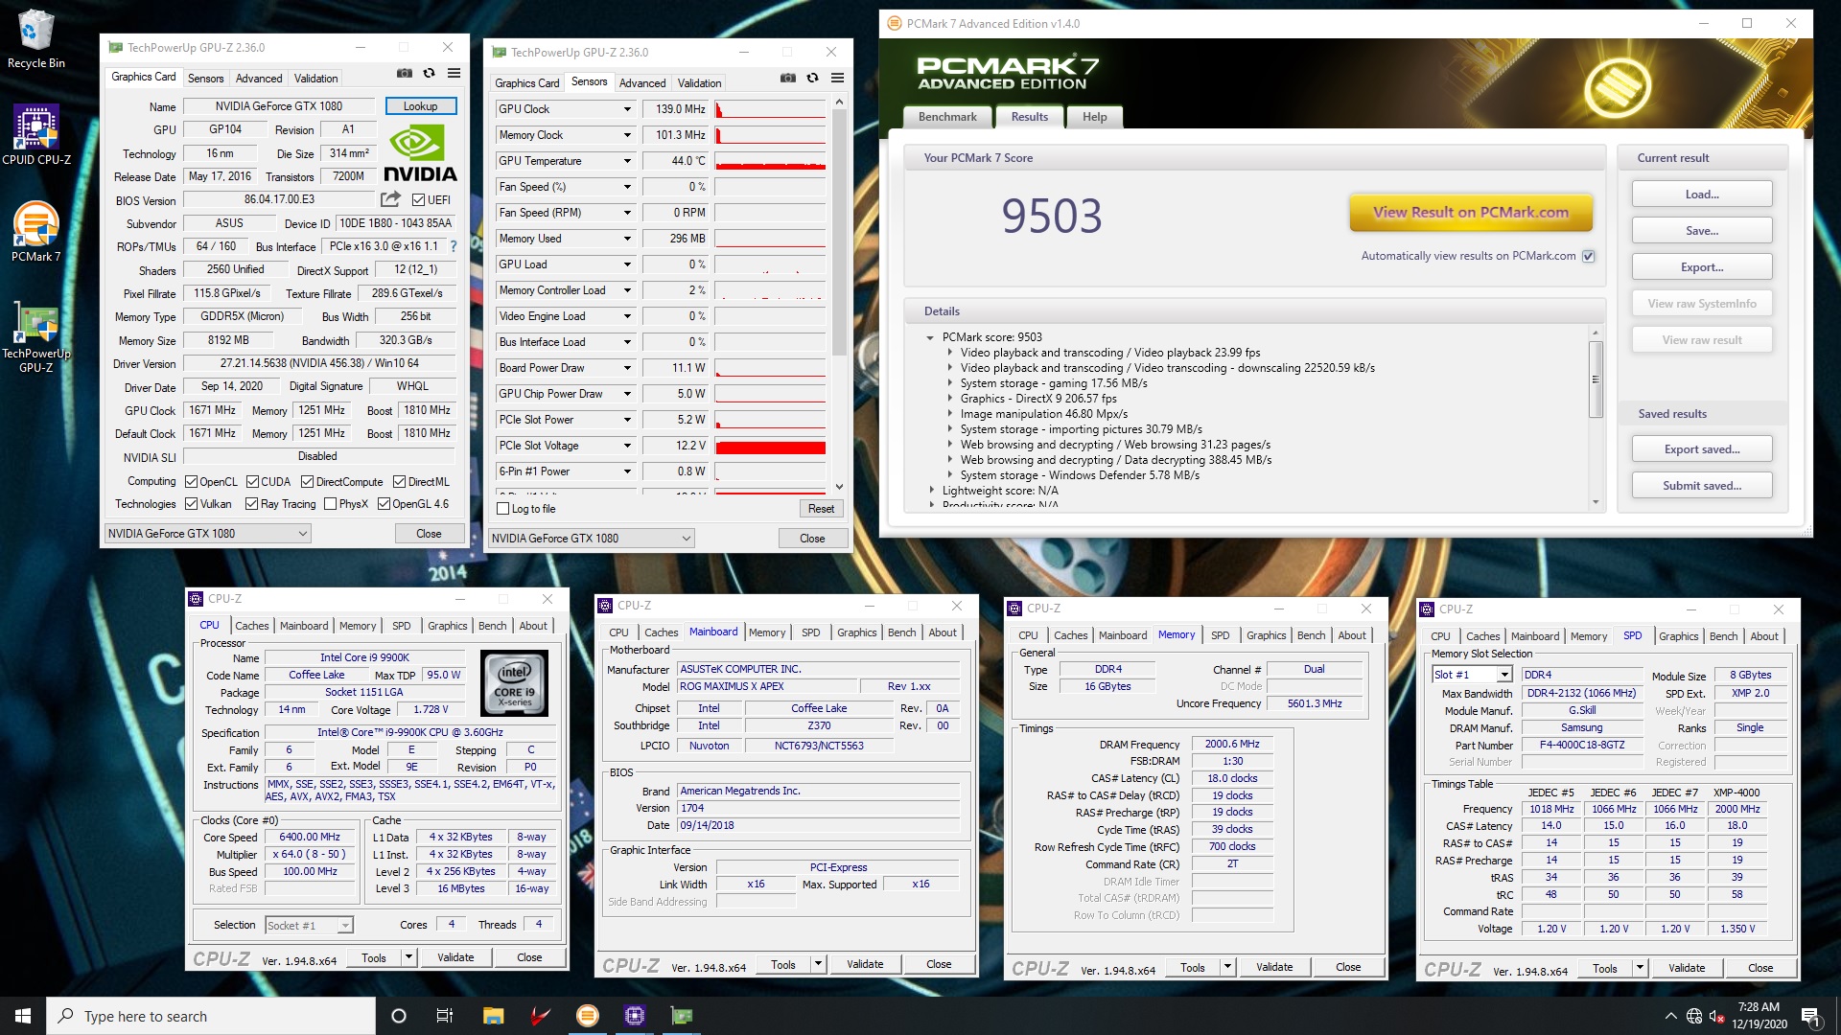Viewport: 1841px width, 1035px height.
Task: Click View Result on PCMark.com button
Action: tap(1471, 213)
